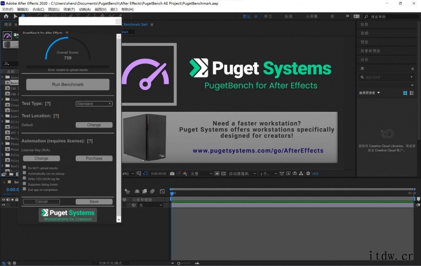Open the Test Type Standard dropdown
The width and height of the screenshot is (421, 266).
pos(94,104)
